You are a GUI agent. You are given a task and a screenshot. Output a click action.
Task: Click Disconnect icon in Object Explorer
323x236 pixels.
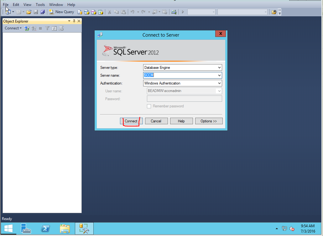[x=34, y=28]
